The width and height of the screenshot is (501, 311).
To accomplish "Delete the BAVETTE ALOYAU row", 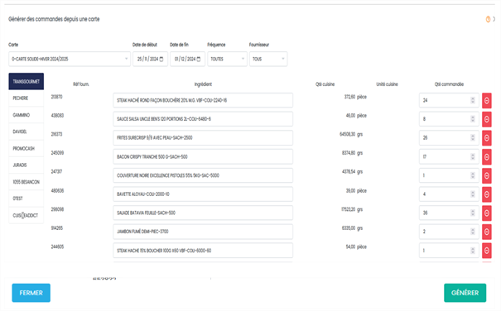I will pos(487,194).
